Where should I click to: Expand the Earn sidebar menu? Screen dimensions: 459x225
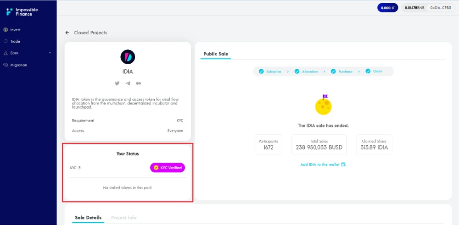[x=27, y=53]
